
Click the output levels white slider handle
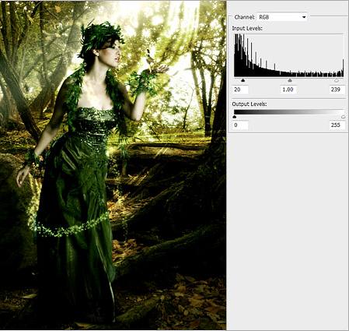point(344,117)
